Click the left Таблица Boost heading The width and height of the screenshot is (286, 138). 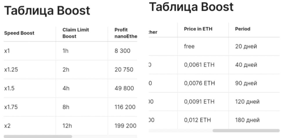[x=47, y=11]
